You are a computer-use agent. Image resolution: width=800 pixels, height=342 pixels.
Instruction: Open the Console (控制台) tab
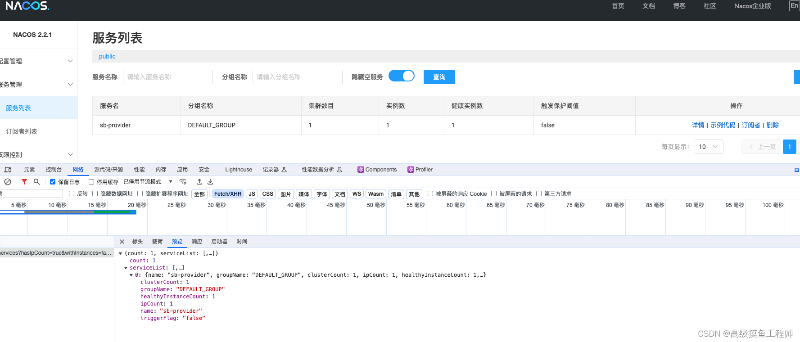click(54, 170)
